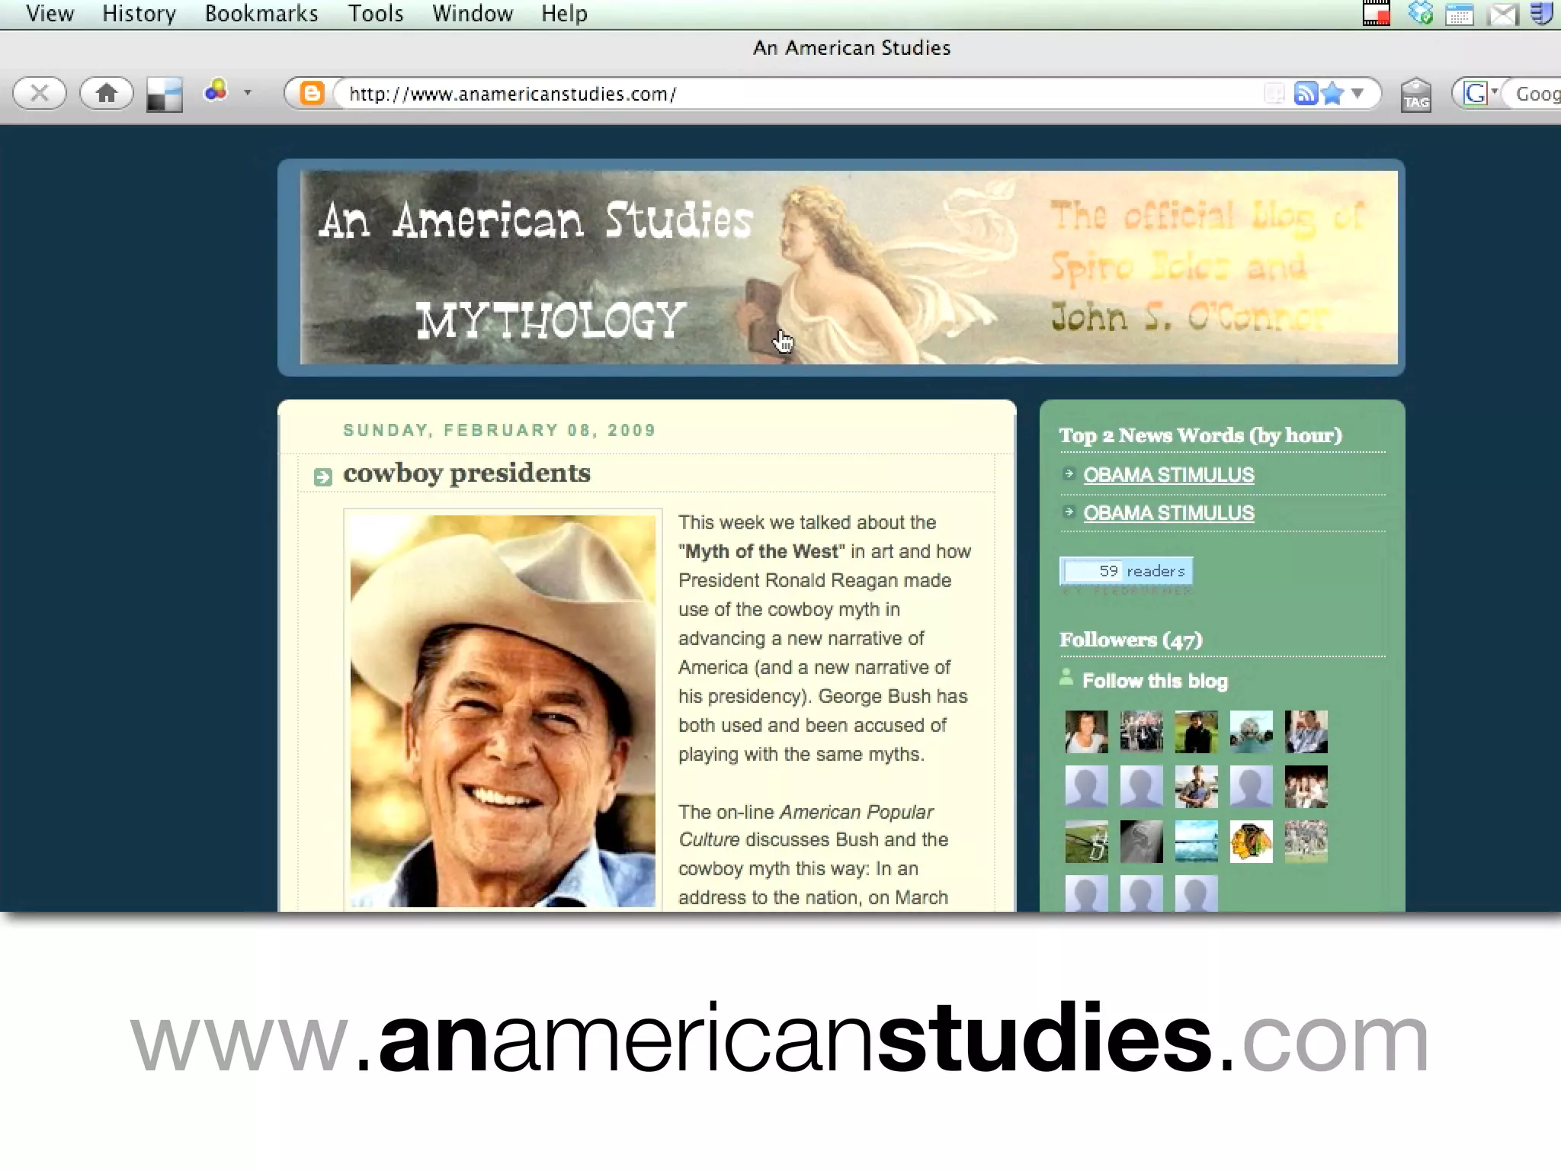Open the History menu
The width and height of the screenshot is (1561, 1171).
(x=139, y=14)
